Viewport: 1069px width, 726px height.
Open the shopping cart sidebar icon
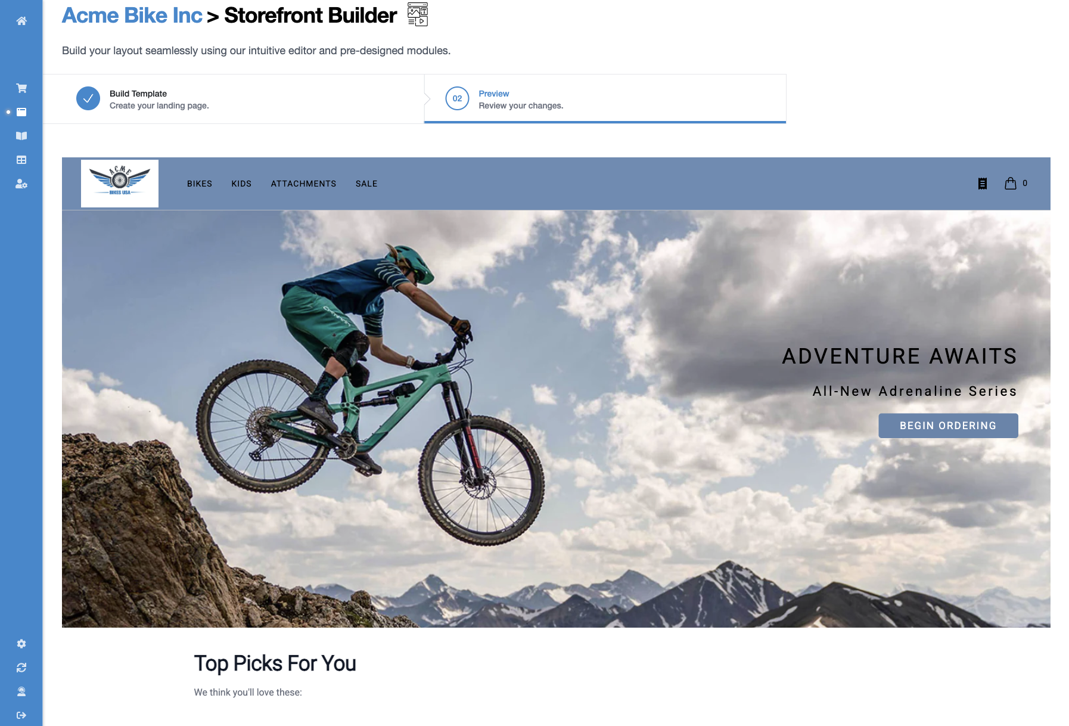21,88
